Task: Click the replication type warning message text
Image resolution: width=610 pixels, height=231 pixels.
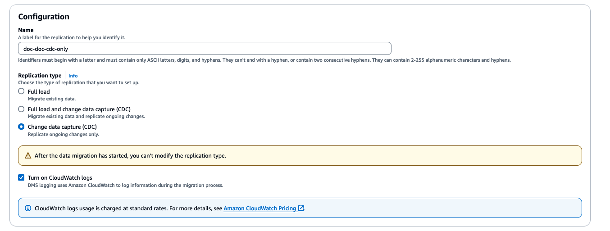Action: 130,156
